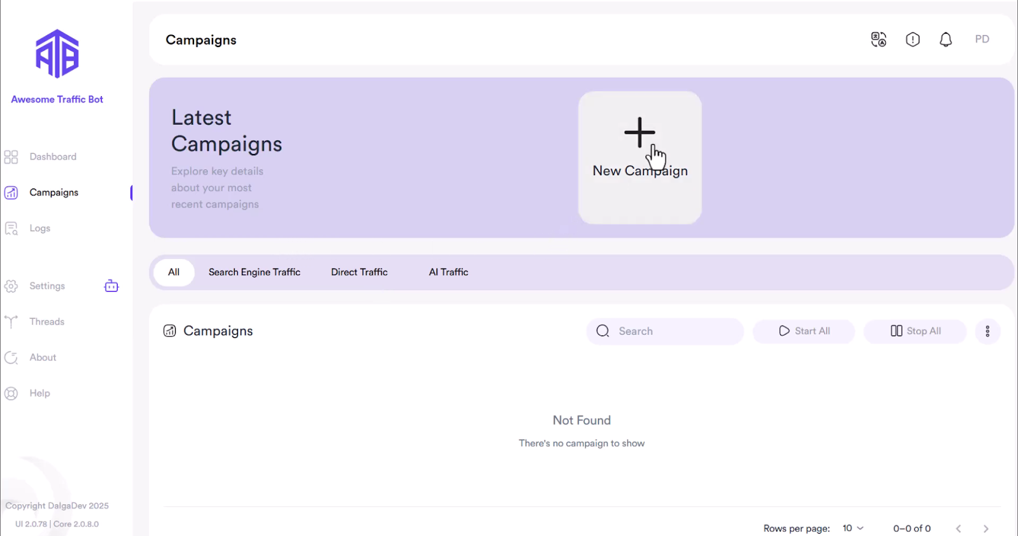Viewport: 1018px width, 536px height.
Task: Click the Logs search-document icon
Action: (x=11, y=229)
